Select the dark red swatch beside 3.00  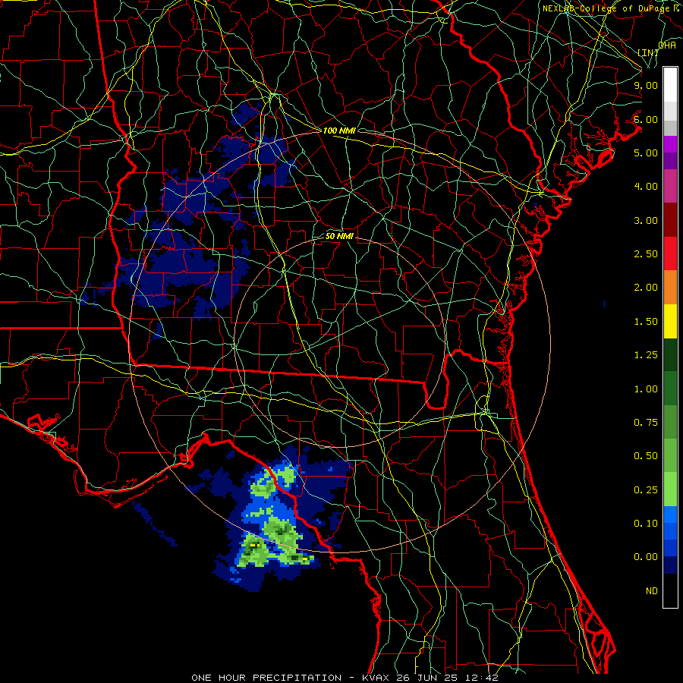coord(670,220)
